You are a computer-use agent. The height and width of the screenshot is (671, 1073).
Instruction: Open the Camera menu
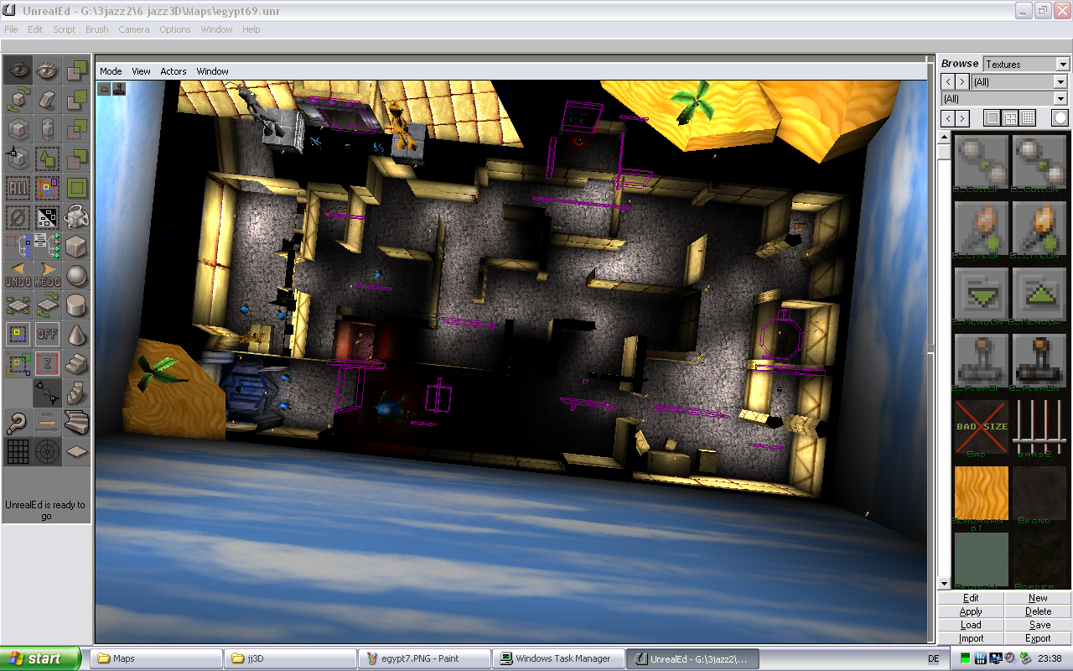pos(133,29)
